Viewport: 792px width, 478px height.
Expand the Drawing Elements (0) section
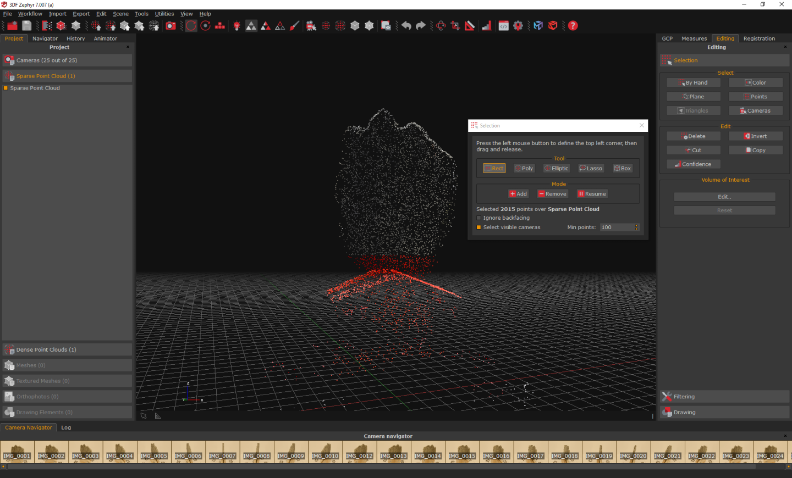67,412
